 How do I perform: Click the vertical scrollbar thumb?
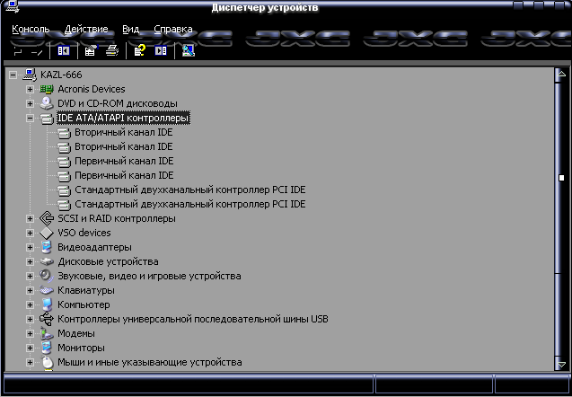pyautogui.click(x=561, y=178)
